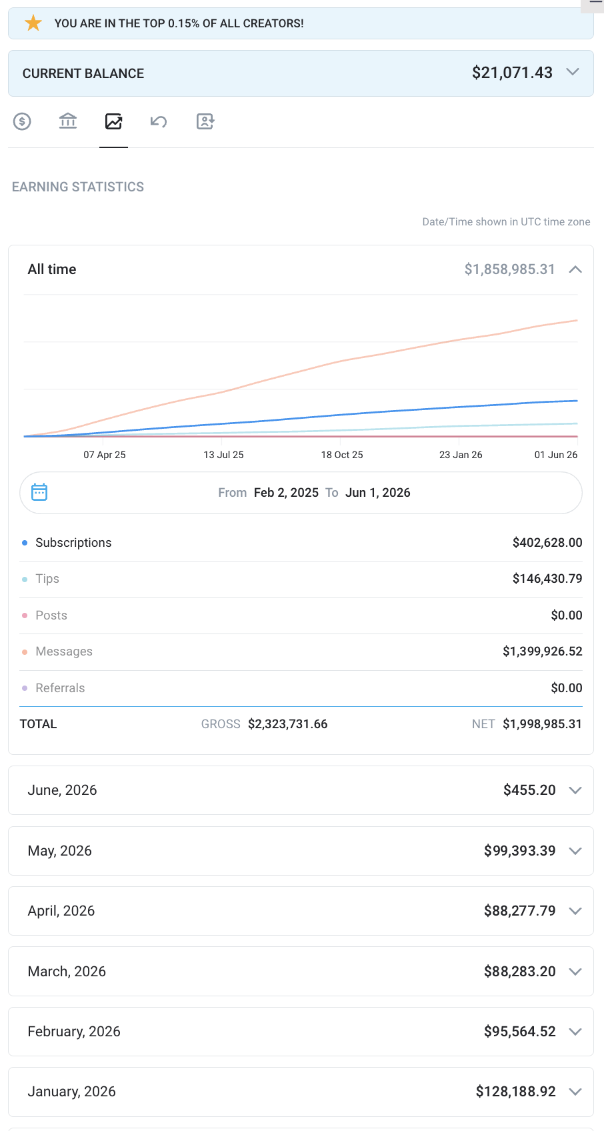Click the January, 2026 amount $128,188.92
This screenshot has height=1131, width=604.
[516, 1092]
